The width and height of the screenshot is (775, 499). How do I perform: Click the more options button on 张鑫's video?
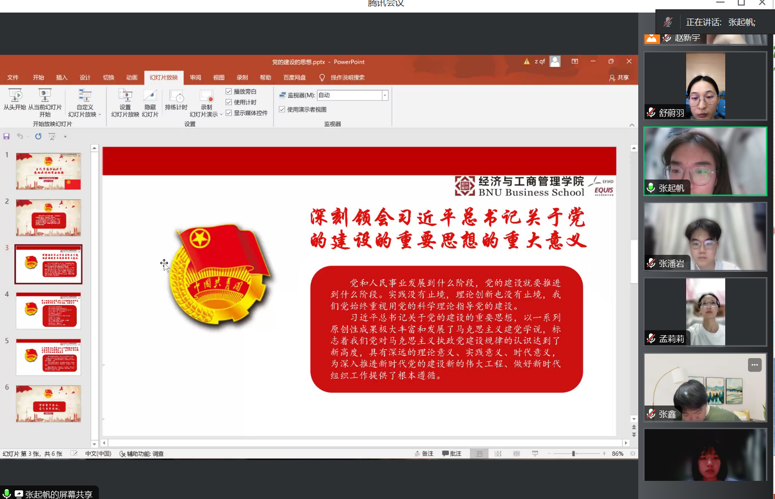tap(755, 365)
